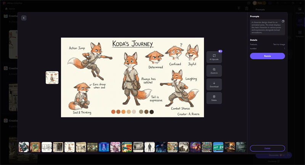305x165 pixels.
Task: Download the generated image
Action: [x=214, y=84]
